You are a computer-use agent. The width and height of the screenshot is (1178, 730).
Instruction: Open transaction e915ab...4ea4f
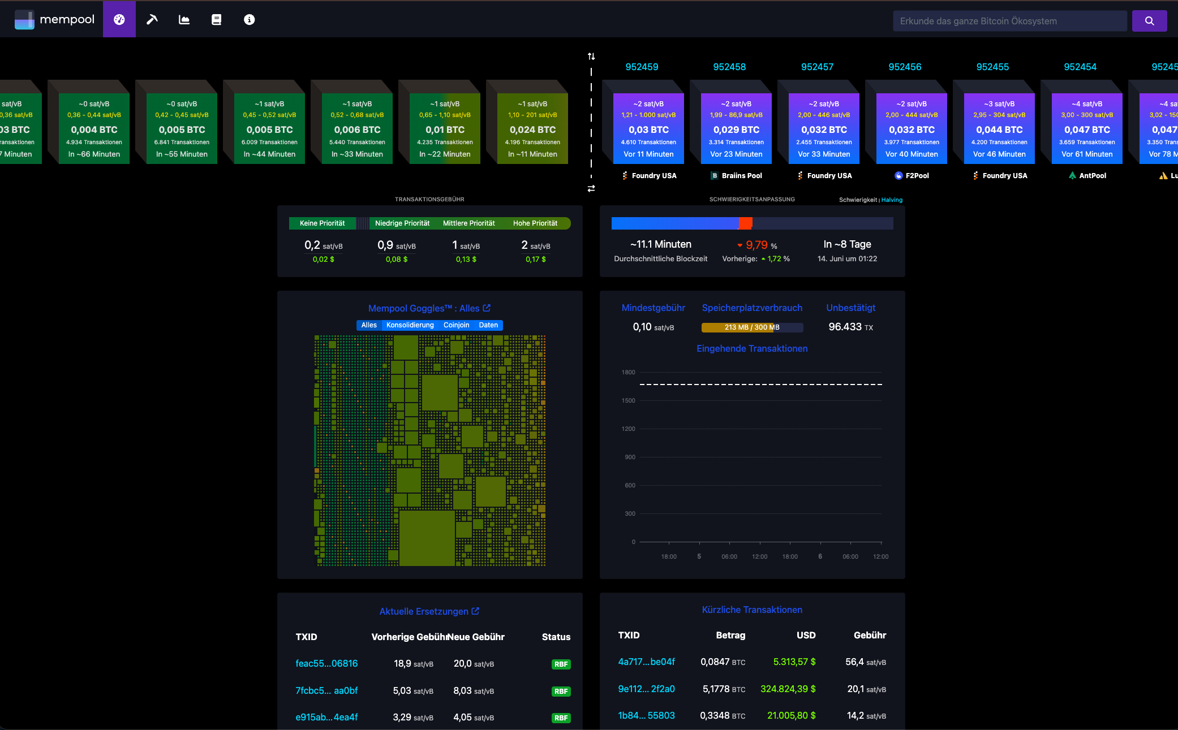click(326, 717)
